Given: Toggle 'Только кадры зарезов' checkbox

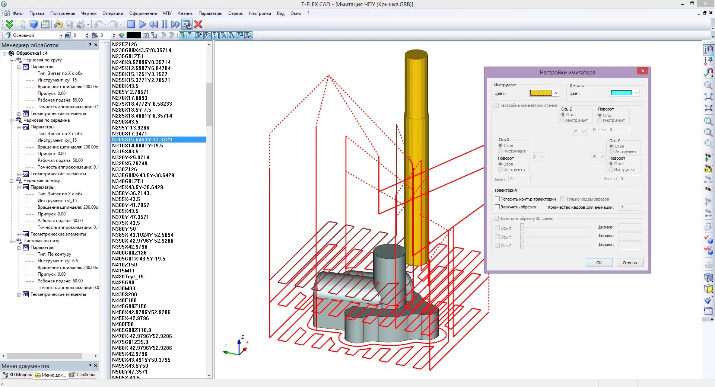Looking at the screenshot, I should [x=563, y=199].
